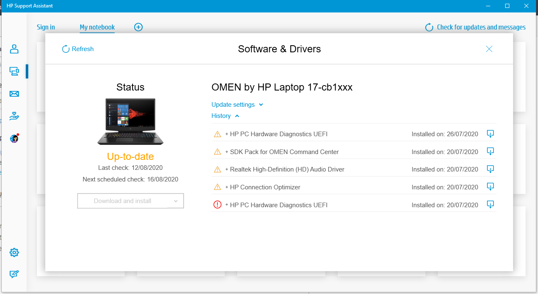Select the devices icon in sidebar
The width and height of the screenshot is (538, 294).
[x=14, y=71]
